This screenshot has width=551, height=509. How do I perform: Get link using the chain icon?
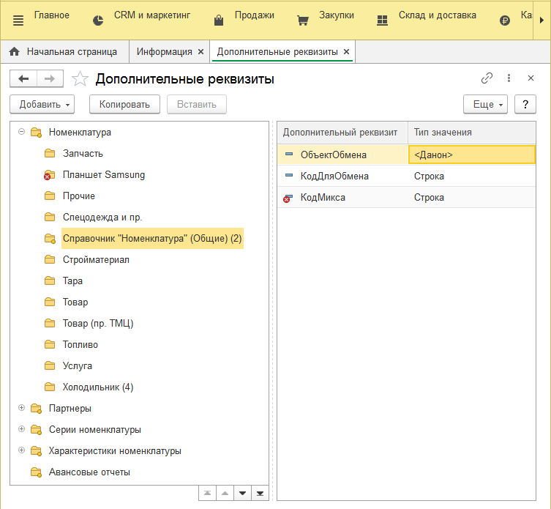coord(487,78)
